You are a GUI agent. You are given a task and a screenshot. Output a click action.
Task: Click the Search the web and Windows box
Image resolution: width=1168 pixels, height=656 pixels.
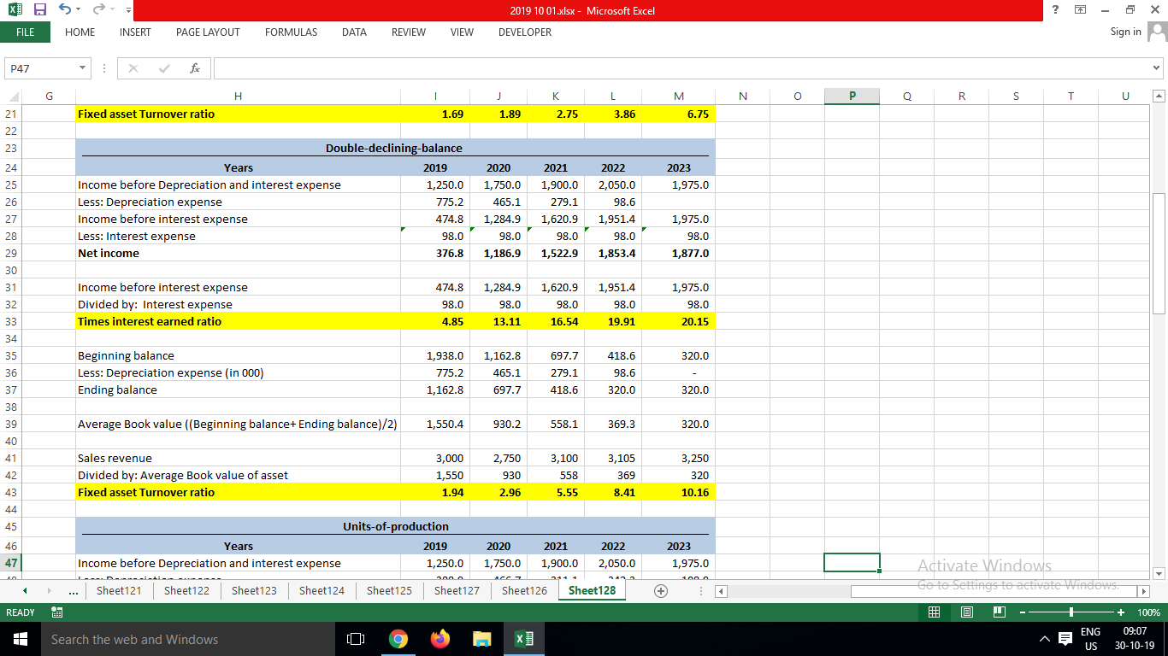[187, 639]
